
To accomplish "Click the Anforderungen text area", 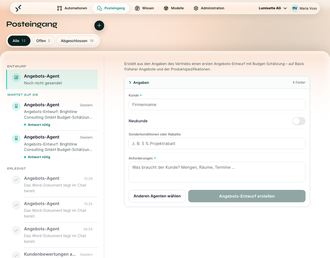I will pos(217,172).
